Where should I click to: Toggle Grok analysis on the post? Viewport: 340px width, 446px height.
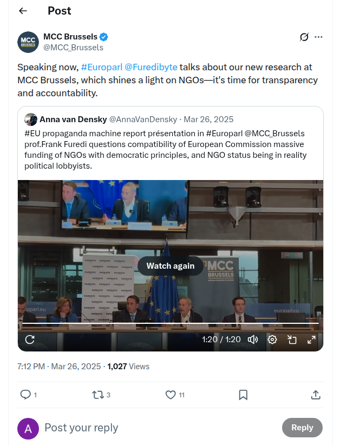click(x=304, y=37)
